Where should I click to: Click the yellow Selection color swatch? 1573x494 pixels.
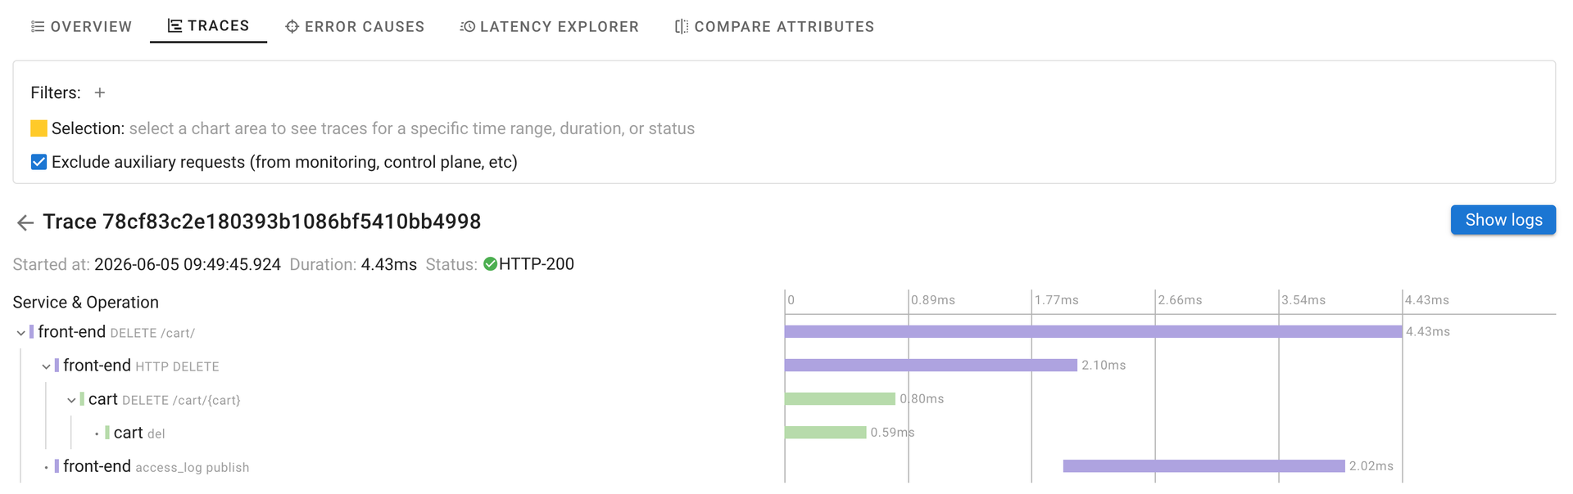pos(39,128)
